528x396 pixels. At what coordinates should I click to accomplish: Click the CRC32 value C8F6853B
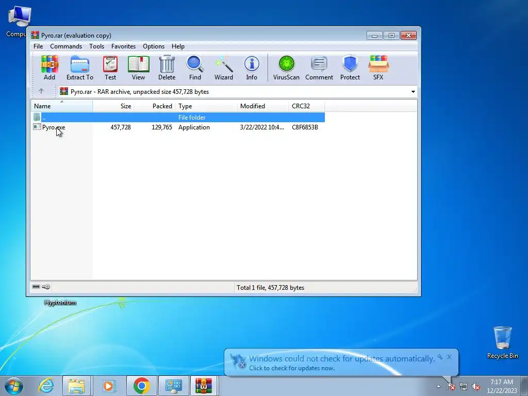[305, 127]
